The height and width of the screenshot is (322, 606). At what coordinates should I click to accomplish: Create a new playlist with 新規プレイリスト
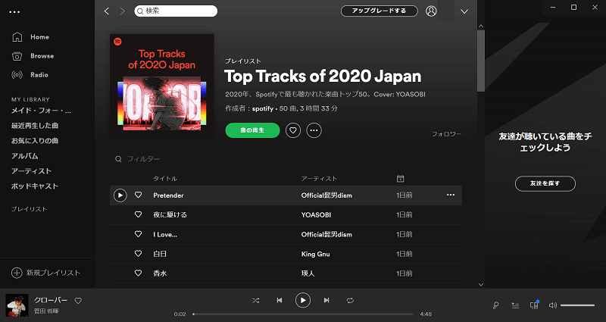pos(45,273)
